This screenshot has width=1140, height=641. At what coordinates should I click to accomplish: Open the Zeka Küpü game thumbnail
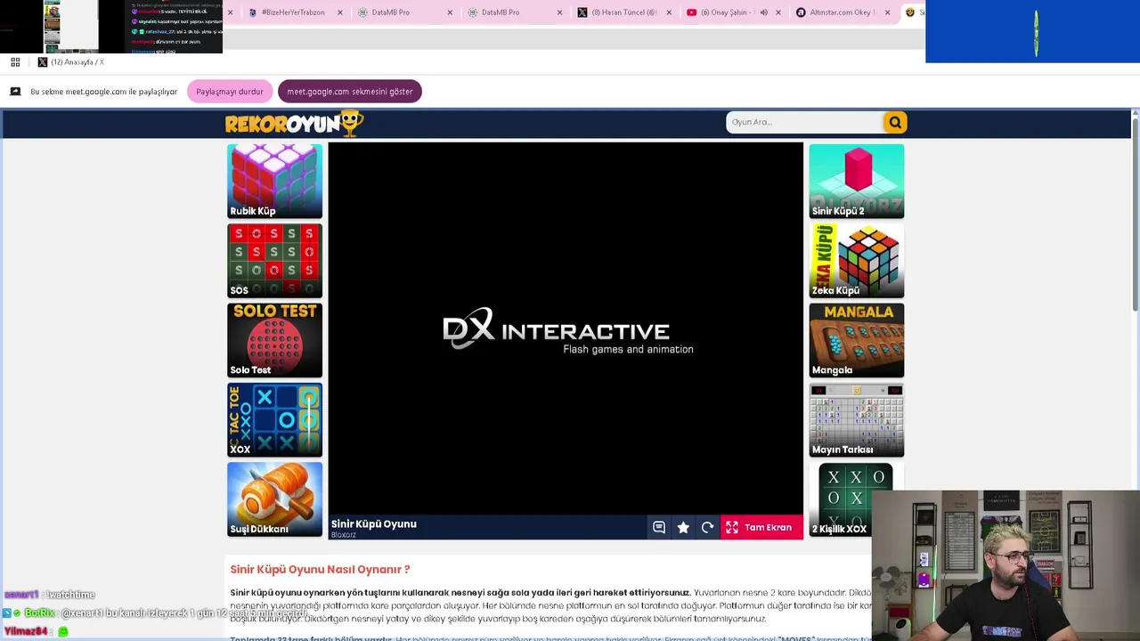pyautogui.click(x=857, y=261)
